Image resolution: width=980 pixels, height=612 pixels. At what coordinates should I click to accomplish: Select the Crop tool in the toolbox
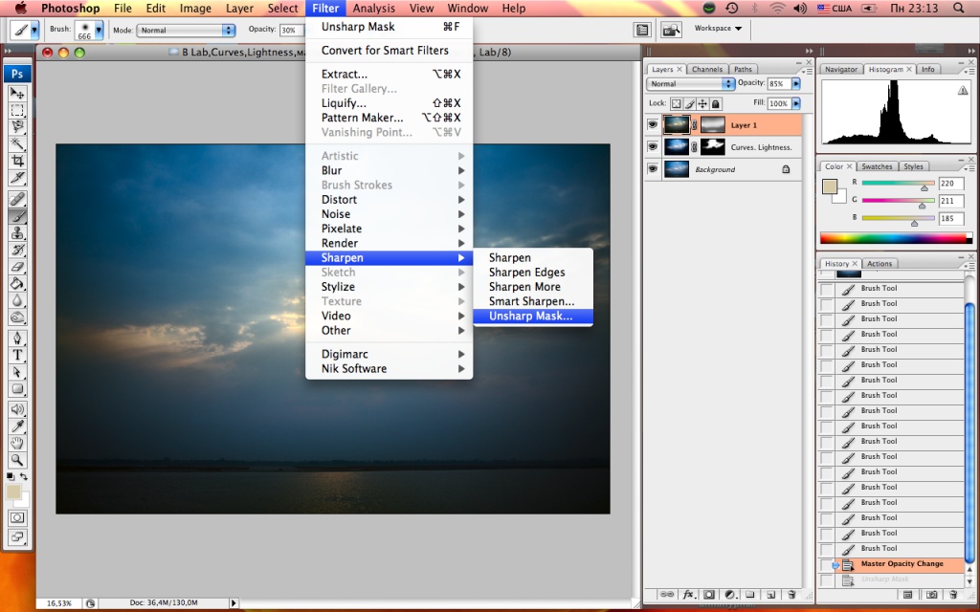pyautogui.click(x=17, y=160)
